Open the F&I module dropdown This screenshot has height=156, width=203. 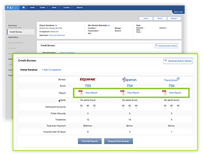click(12, 8)
